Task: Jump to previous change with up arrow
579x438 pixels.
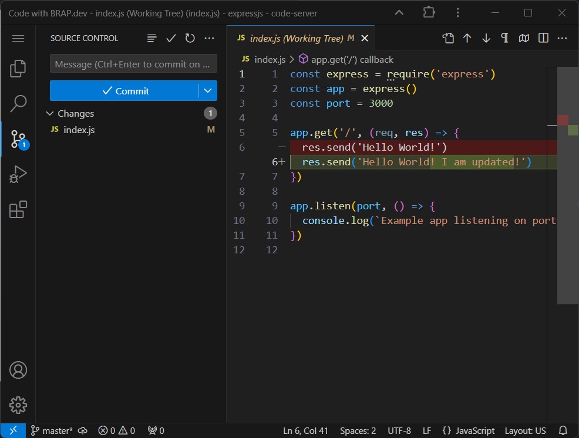Action: tap(467, 38)
